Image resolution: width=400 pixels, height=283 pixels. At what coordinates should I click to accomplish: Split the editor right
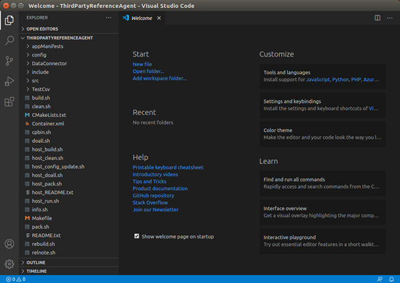(377, 18)
